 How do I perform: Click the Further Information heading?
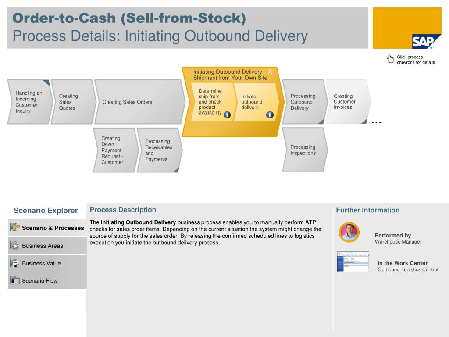368,210
